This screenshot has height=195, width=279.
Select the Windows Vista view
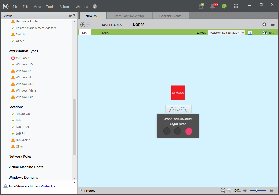[x=26, y=90]
